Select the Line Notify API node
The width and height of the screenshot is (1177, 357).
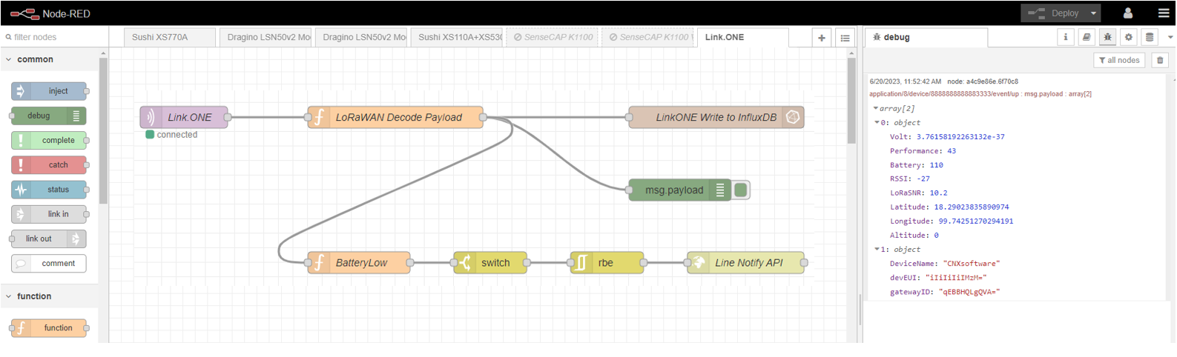[745, 263]
